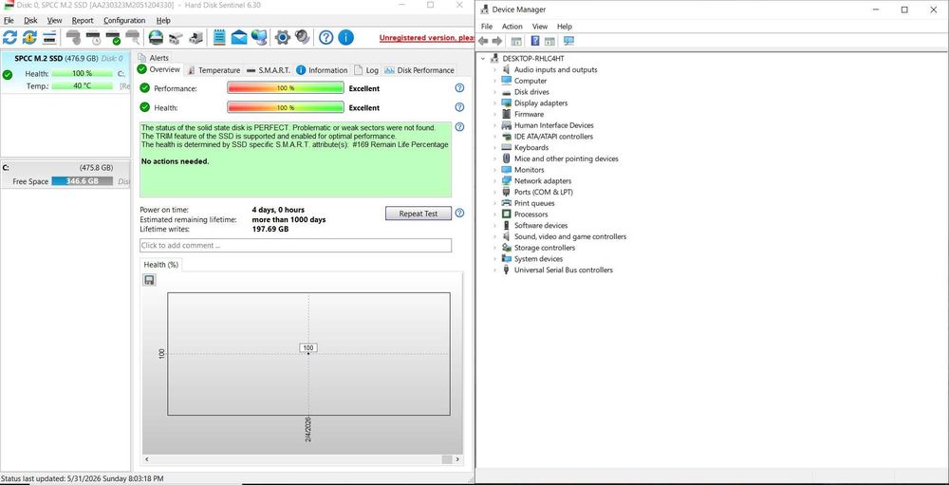
Task: Click the speaker sound toolbar icon
Action: 302,38
